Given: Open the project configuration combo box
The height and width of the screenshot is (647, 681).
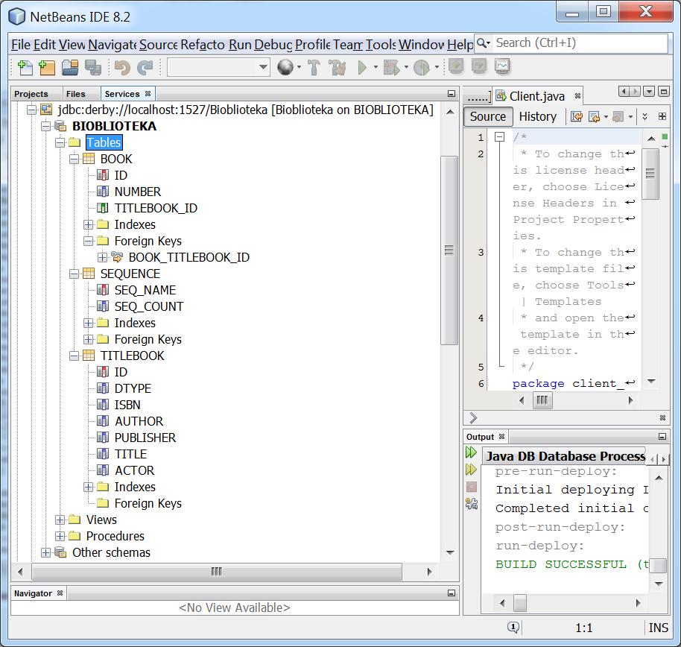Looking at the screenshot, I should pyautogui.click(x=218, y=67).
